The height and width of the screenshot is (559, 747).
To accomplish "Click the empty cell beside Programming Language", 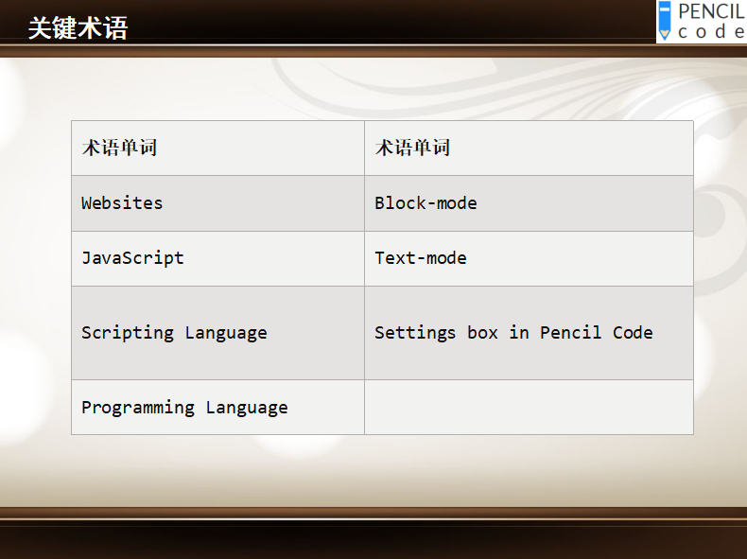I will click(529, 408).
